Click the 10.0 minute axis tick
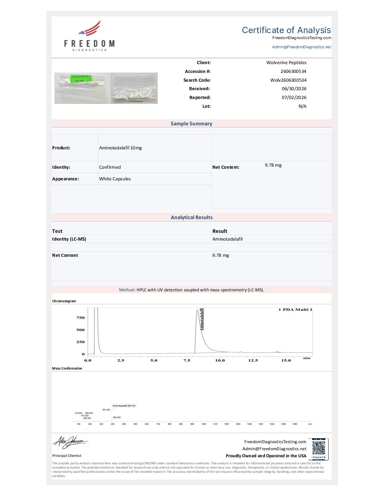This screenshot has width=384, height=496. point(220,360)
